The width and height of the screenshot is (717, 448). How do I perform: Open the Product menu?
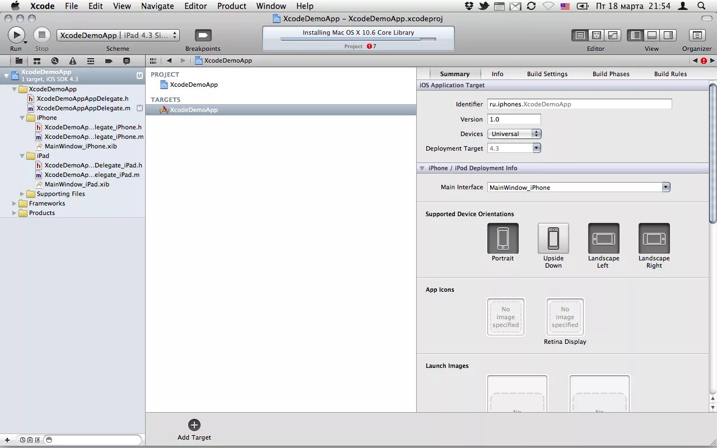point(232,6)
